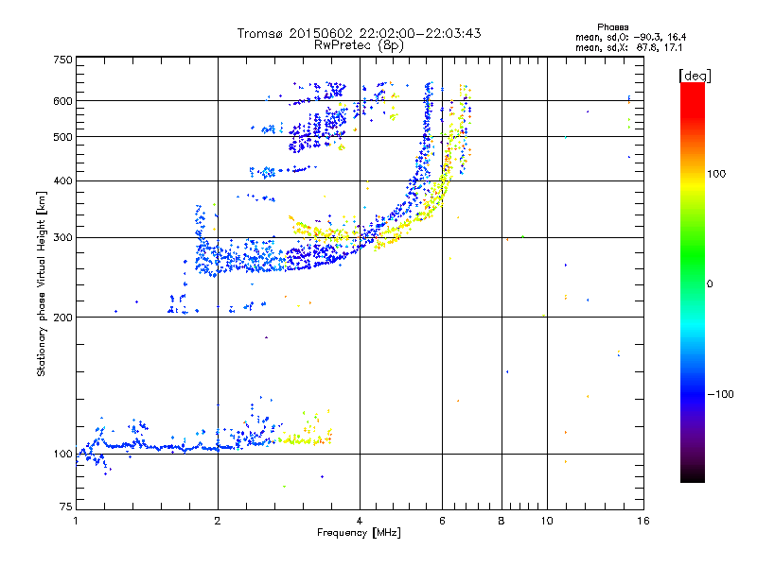The image size is (757, 567).
Task: Click the '400' y-axis tick label
Action: pos(63,181)
